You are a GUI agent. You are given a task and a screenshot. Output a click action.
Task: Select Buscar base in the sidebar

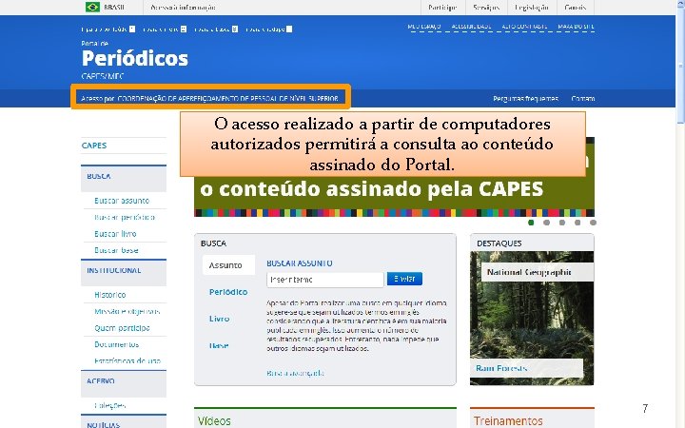[x=116, y=250]
